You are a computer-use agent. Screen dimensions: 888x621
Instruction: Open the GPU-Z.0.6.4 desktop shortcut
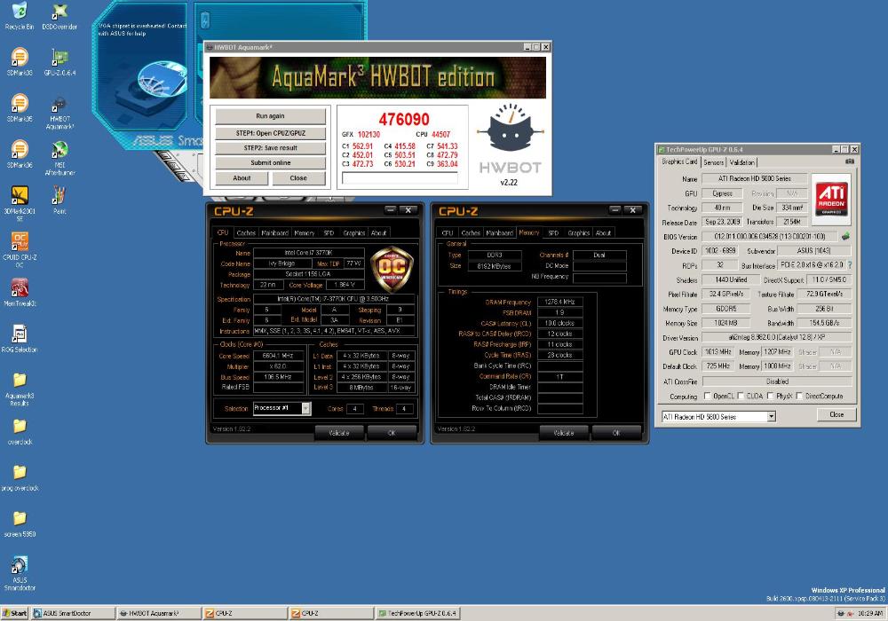59,61
